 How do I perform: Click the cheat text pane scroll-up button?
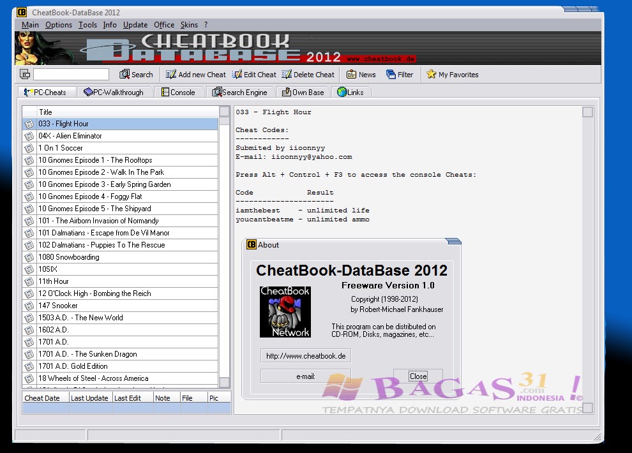click(x=588, y=112)
